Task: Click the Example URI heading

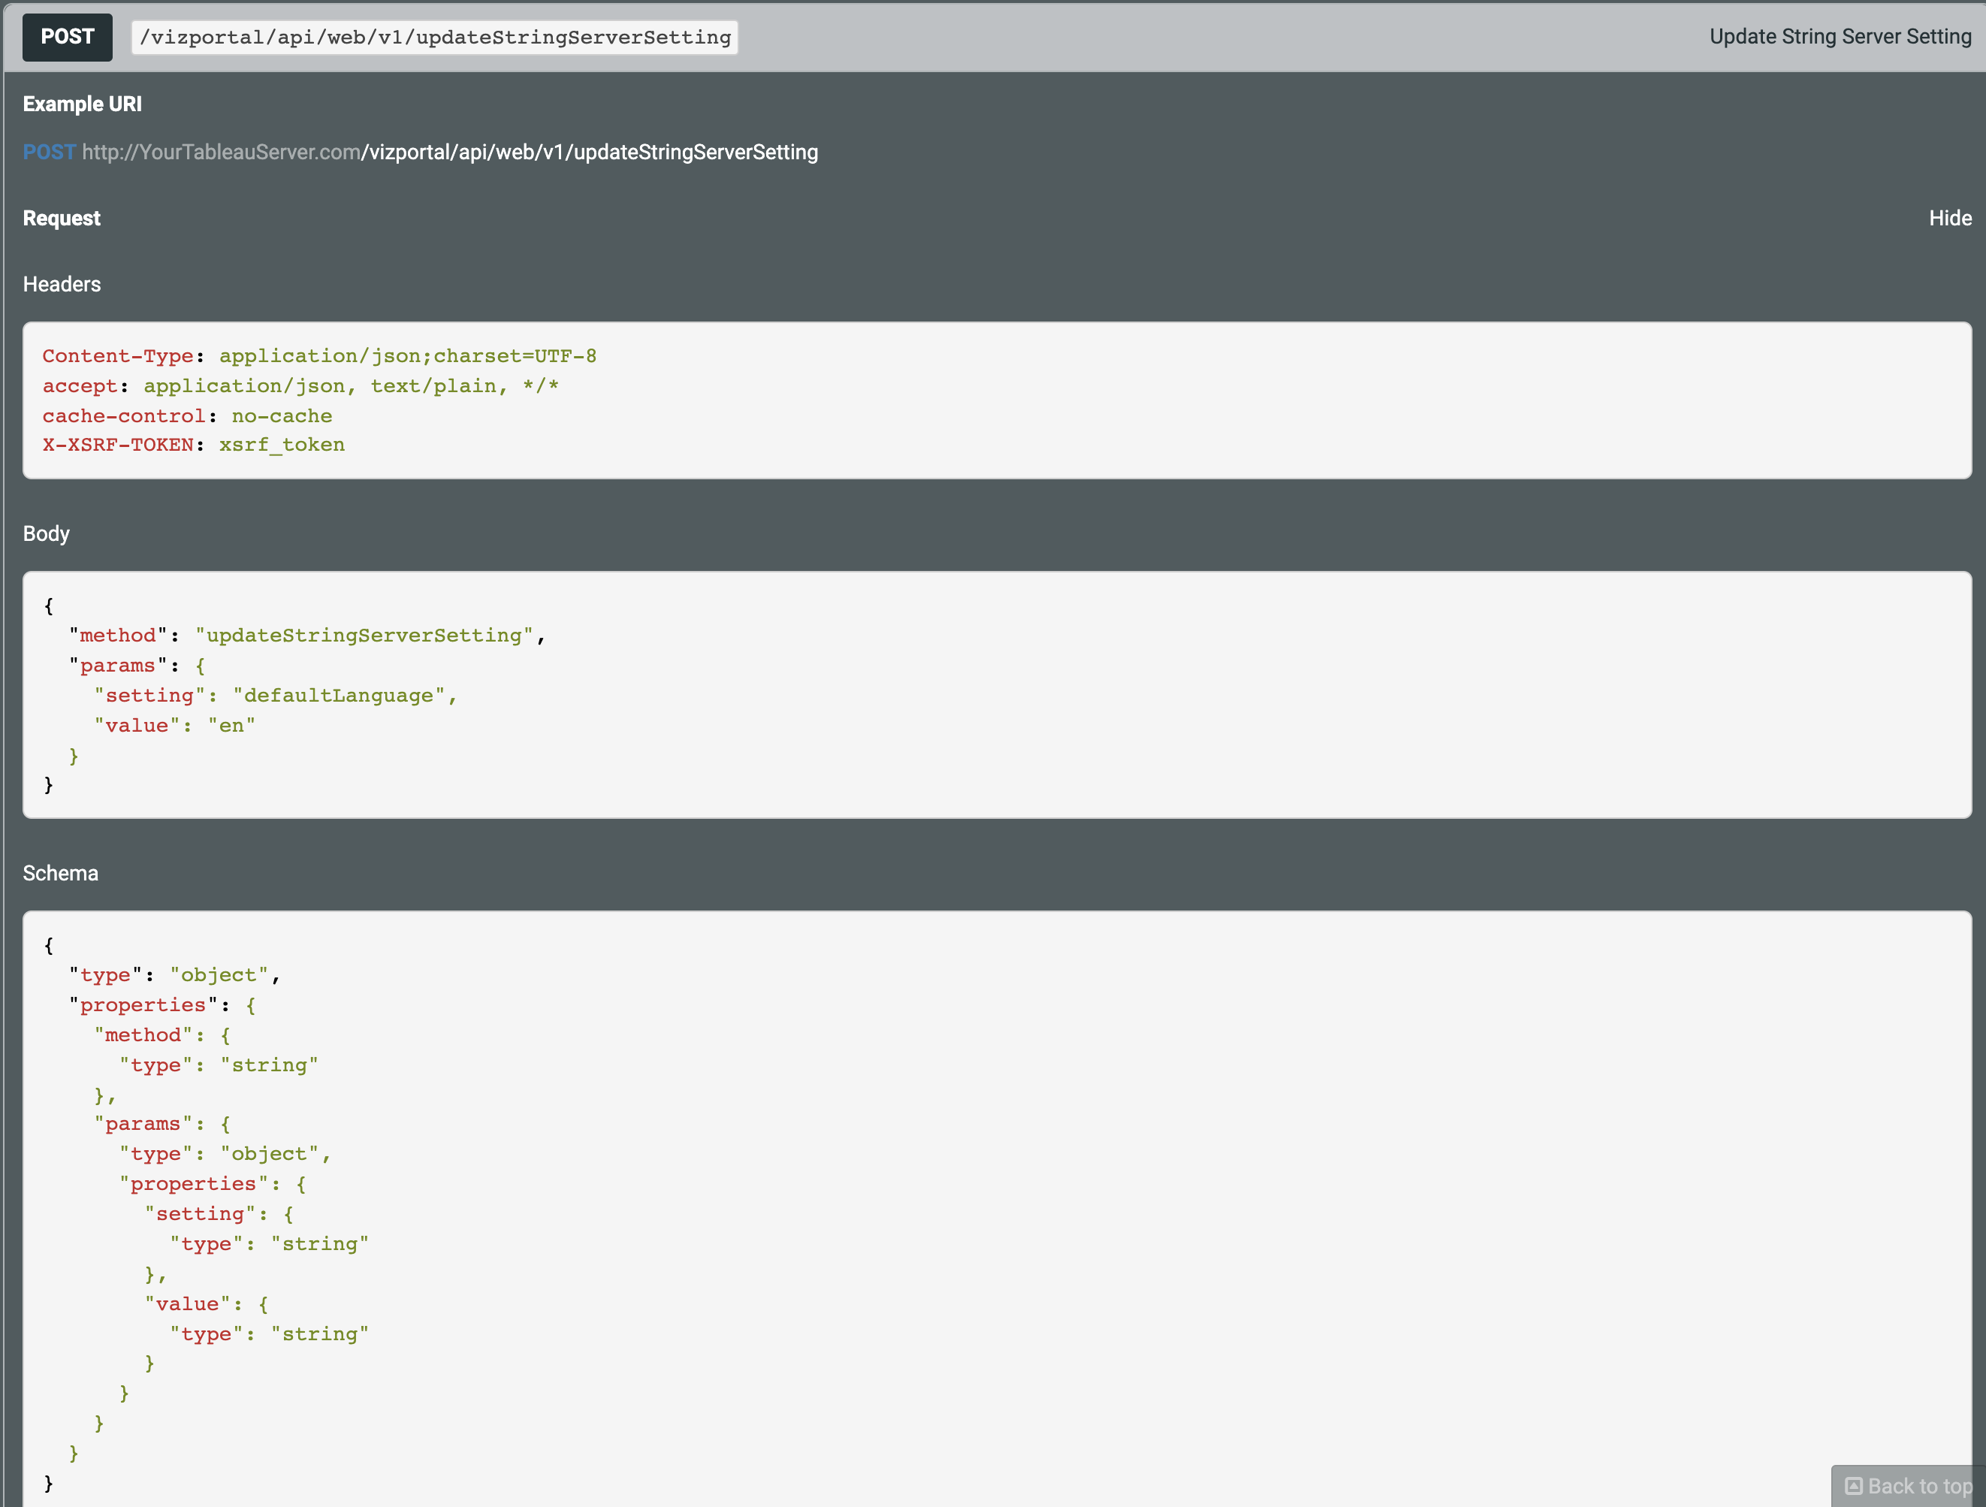Action: (x=82, y=104)
